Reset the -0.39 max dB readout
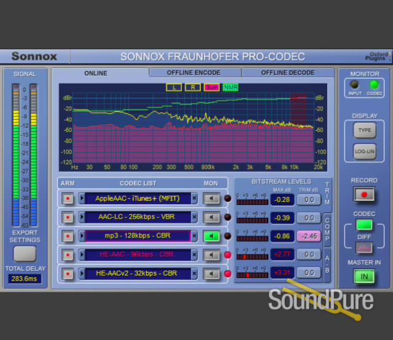 (x=282, y=218)
